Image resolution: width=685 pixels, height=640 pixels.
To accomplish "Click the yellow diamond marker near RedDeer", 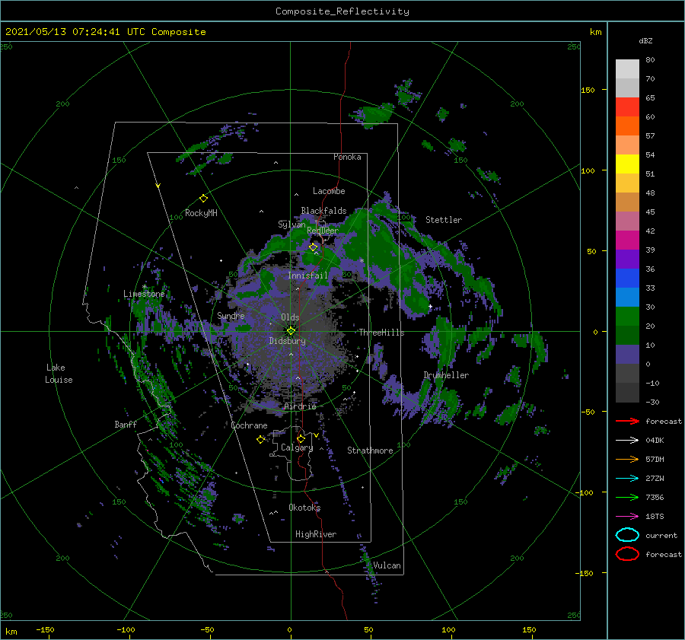I will click(314, 247).
